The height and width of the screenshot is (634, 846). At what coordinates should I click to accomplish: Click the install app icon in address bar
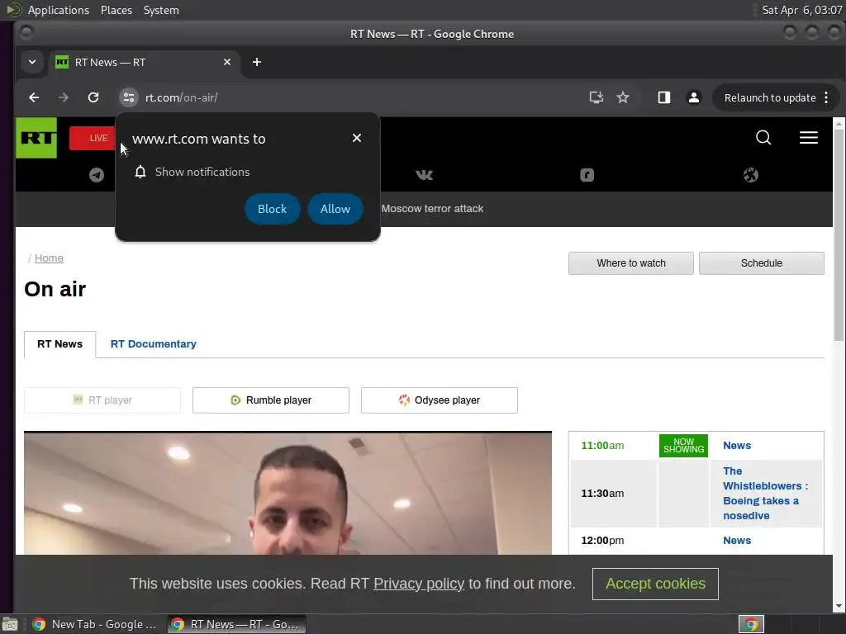pos(596,97)
